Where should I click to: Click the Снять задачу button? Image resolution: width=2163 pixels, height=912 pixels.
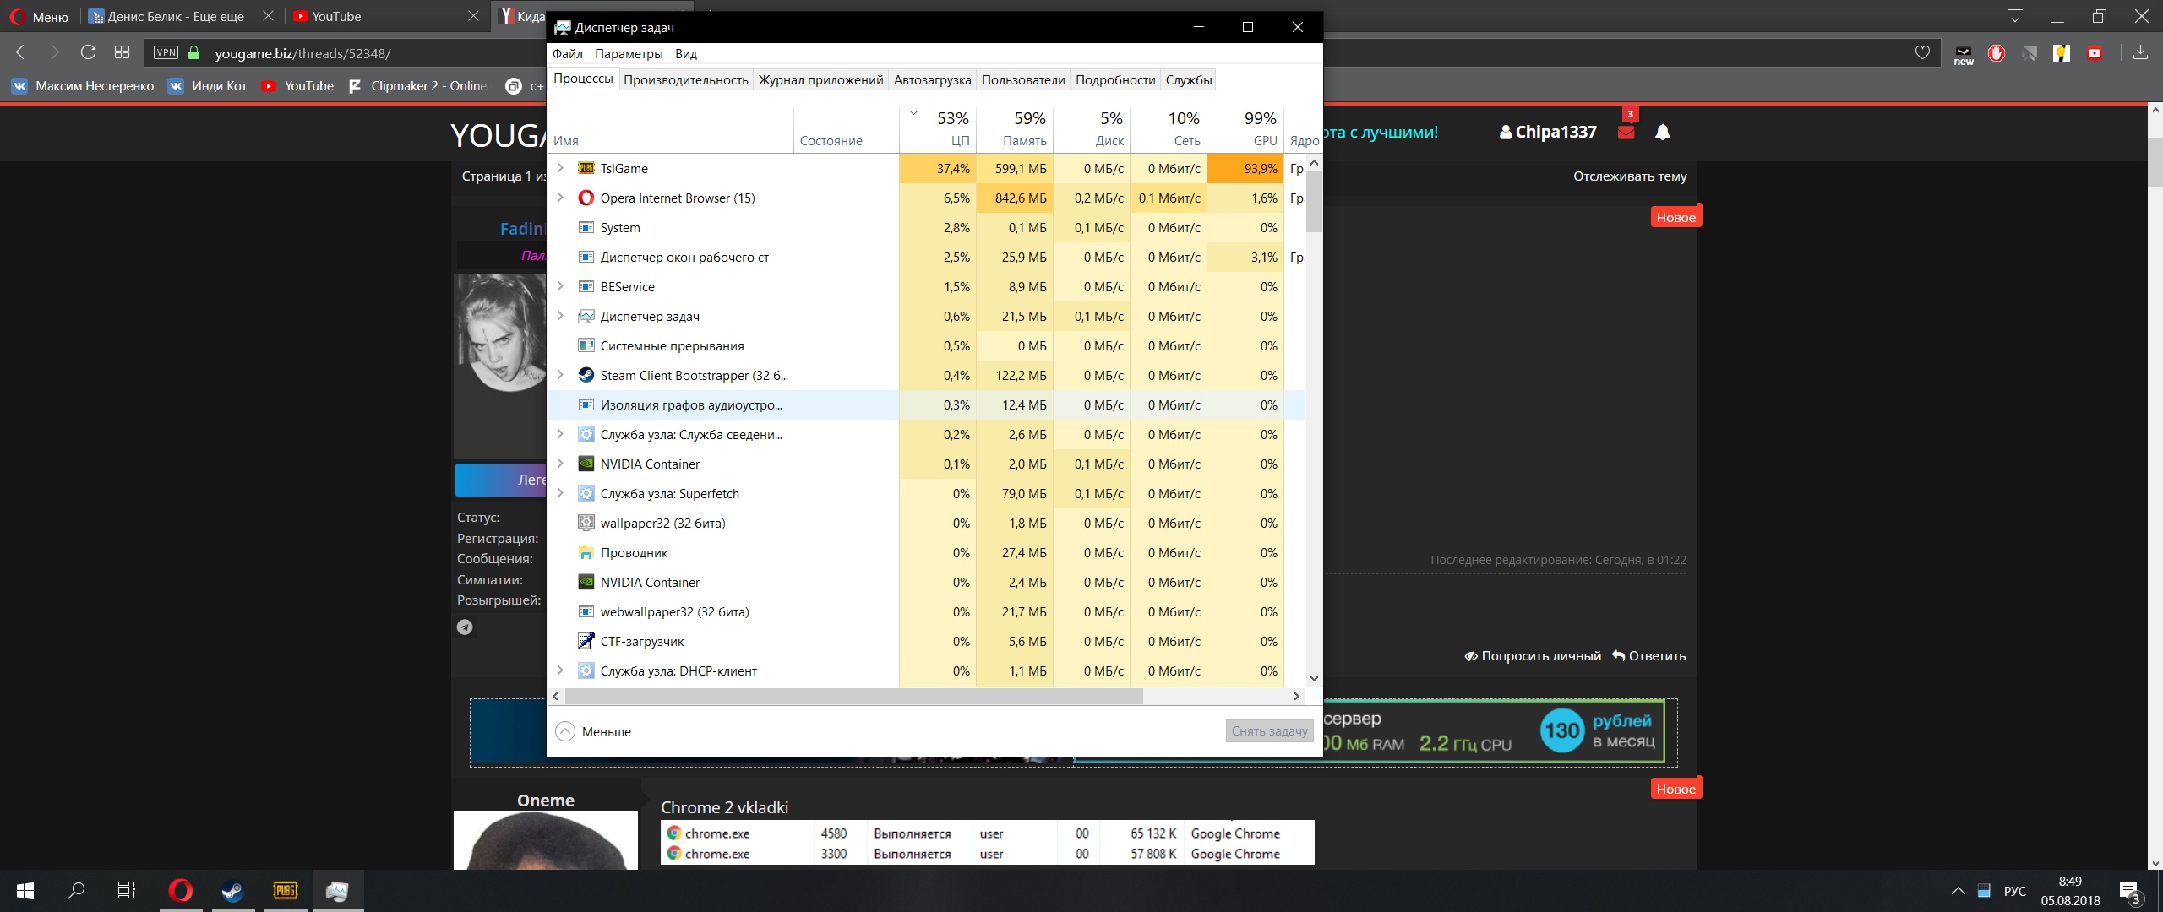(x=1269, y=731)
